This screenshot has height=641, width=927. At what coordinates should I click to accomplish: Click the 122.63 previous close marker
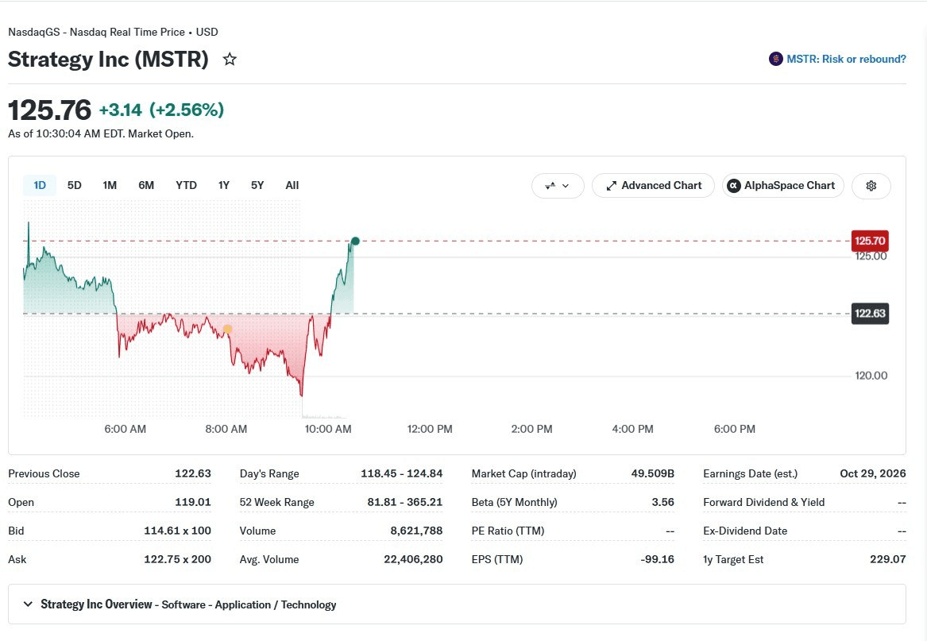pyautogui.click(x=870, y=314)
